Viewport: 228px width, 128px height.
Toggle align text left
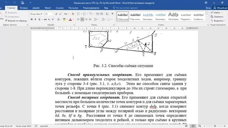click(x=78, y=19)
